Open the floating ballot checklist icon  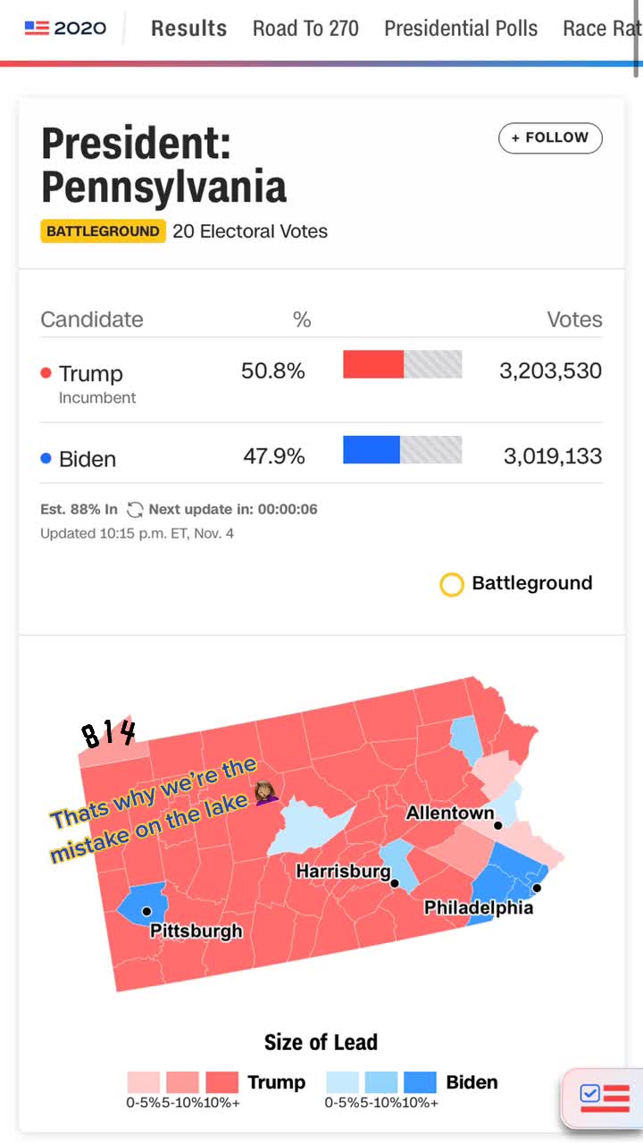tap(605, 1097)
